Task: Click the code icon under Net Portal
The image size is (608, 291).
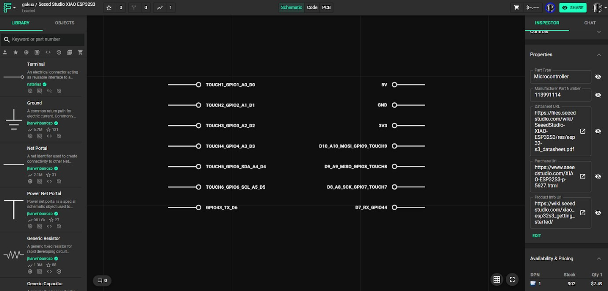Action: (x=49, y=181)
